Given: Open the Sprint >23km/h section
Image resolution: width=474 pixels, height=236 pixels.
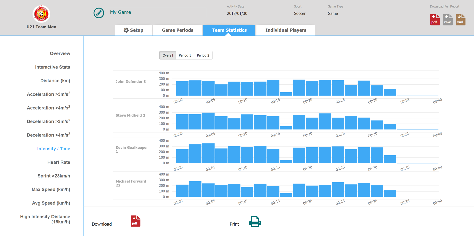Looking at the screenshot, I should point(54,176).
